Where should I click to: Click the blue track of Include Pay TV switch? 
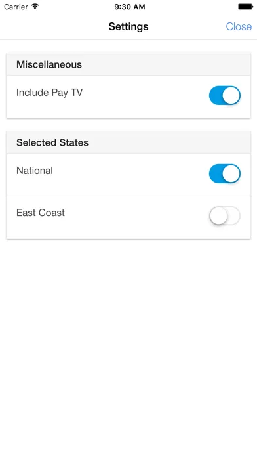click(216, 95)
